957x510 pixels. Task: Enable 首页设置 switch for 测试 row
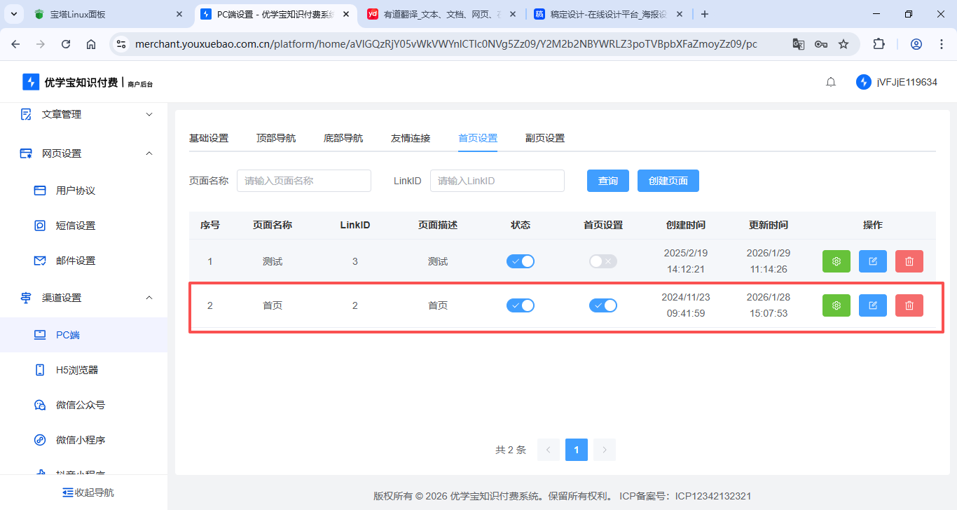click(603, 261)
